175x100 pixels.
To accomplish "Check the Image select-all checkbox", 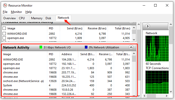I will tap(4, 28).
